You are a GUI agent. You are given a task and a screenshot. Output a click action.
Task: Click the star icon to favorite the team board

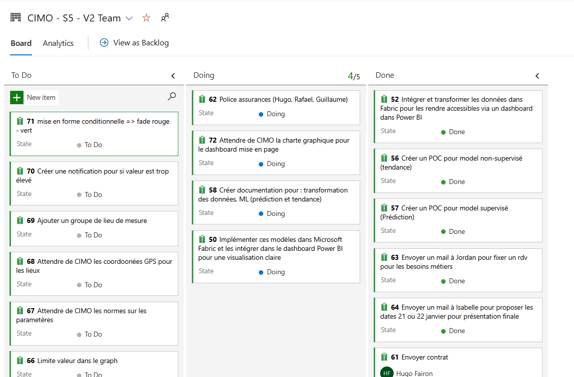tap(146, 18)
